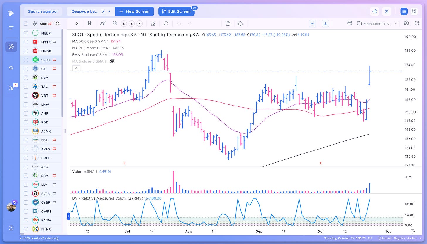
Task: Click the October earnings E marker
Action: click(321, 163)
